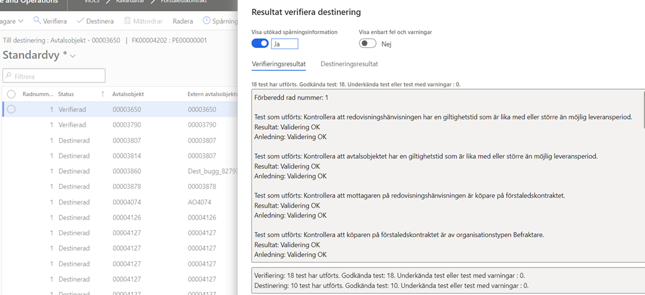Screen dimensions: 645x295
Task: Select Avtalsobjekt cell 00003878
Action: (x=127, y=187)
